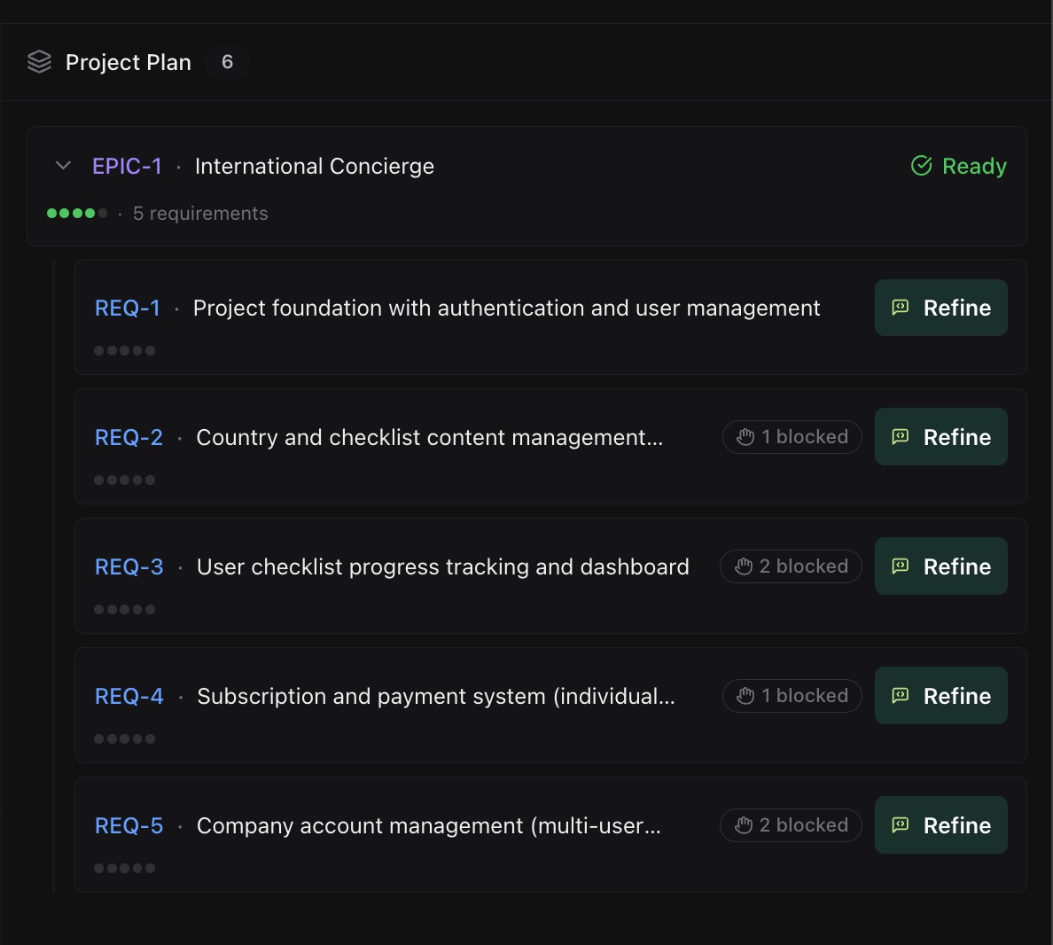Click the chat icon in REQ-1 Refine button

click(901, 308)
